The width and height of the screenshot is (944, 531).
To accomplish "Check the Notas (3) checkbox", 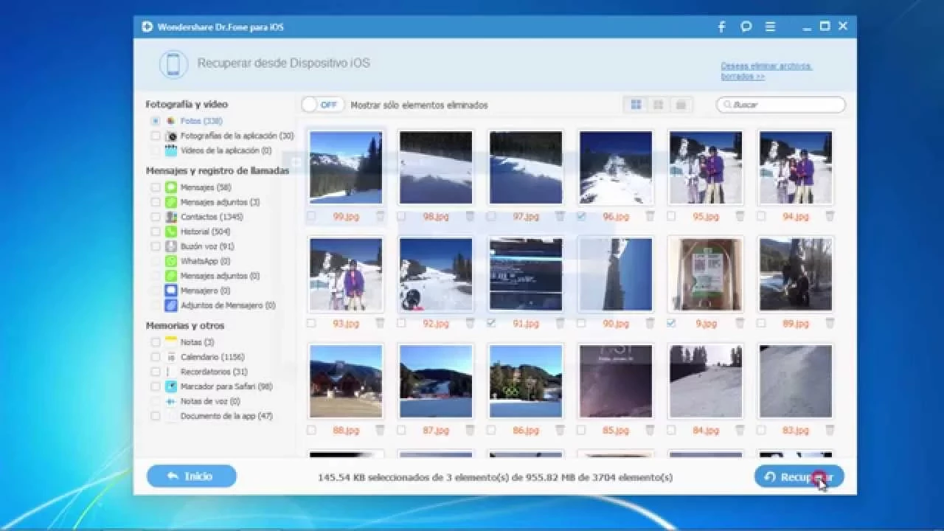I will (156, 342).
